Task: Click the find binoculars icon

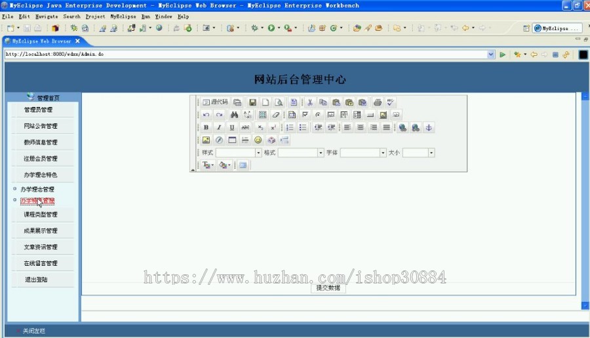Action: [x=234, y=115]
